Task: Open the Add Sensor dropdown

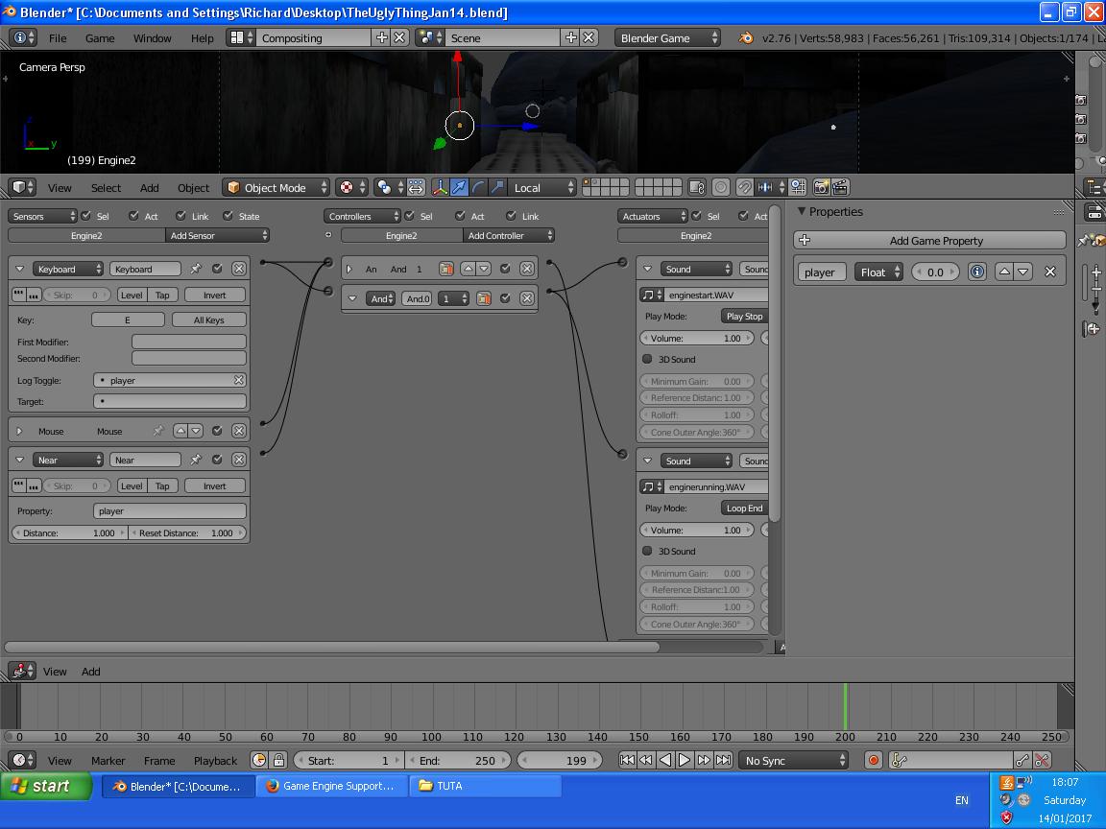Action: point(218,235)
